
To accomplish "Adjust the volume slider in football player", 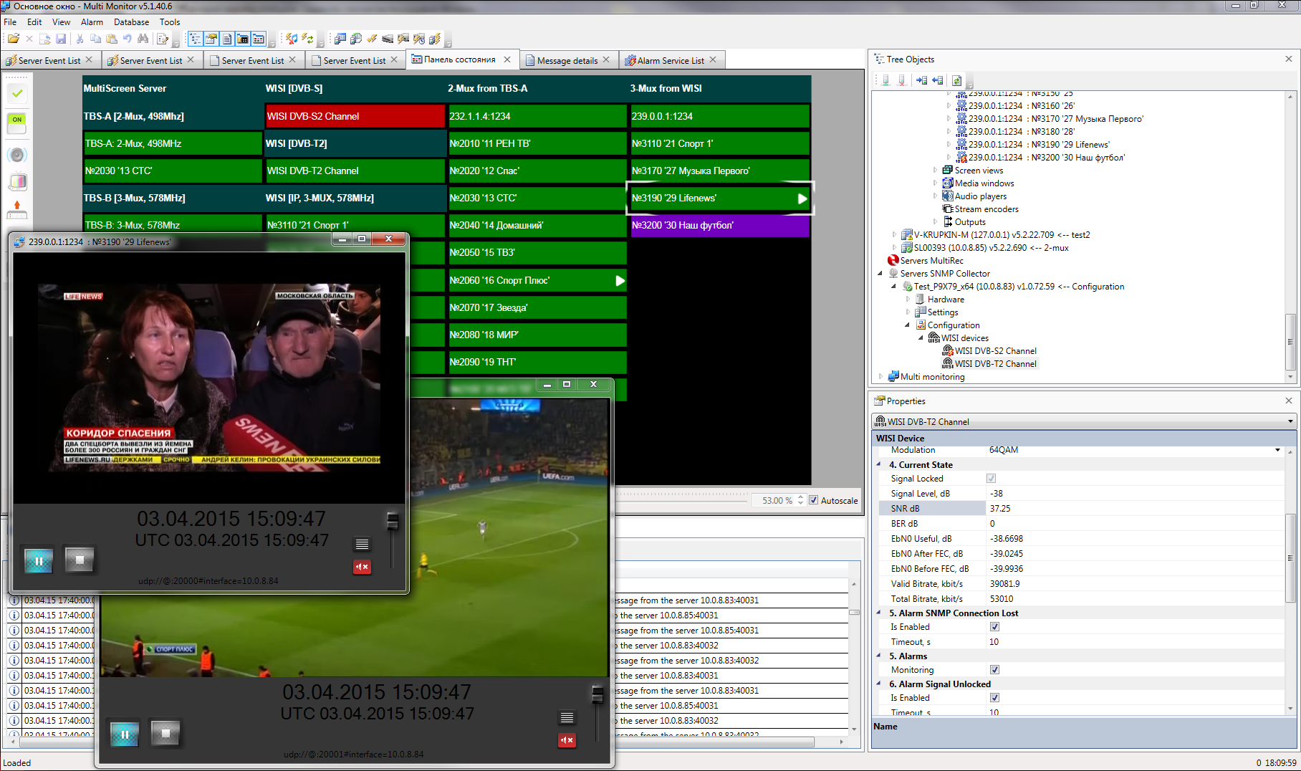I will pos(597,694).
